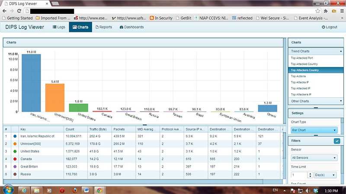Switch to the Dashboards tab
The height and width of the screenshot is (194, 346).
[x=131, y=27]
